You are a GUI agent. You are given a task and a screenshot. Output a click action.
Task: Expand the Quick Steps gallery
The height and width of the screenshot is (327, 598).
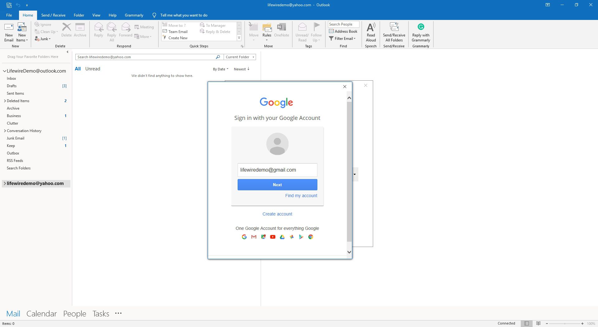tap(239, 38)
